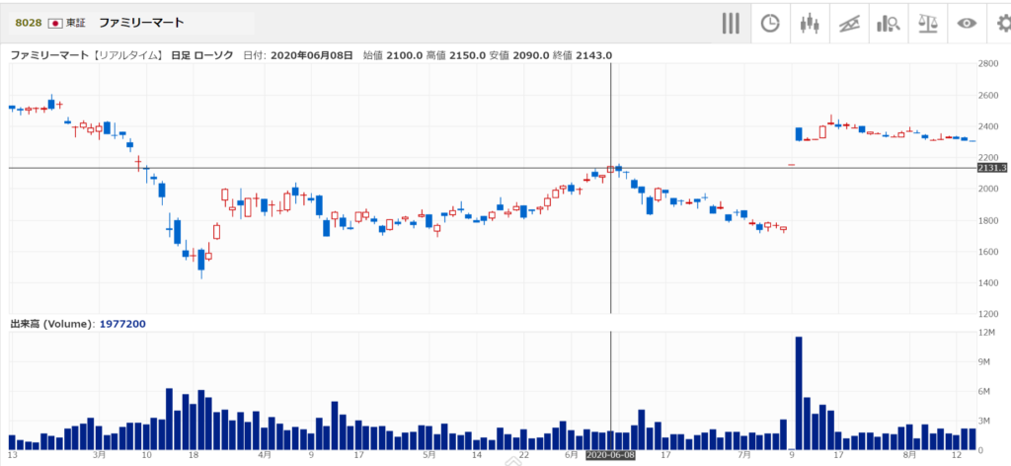
Task: Open the balance scale comparison tool
Action: click(927, 24)
